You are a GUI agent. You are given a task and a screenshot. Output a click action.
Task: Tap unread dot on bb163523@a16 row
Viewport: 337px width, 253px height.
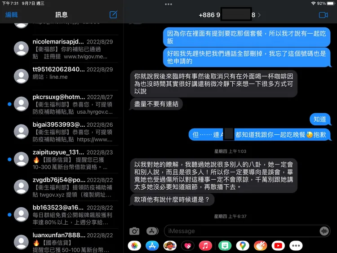click(9, 214)
